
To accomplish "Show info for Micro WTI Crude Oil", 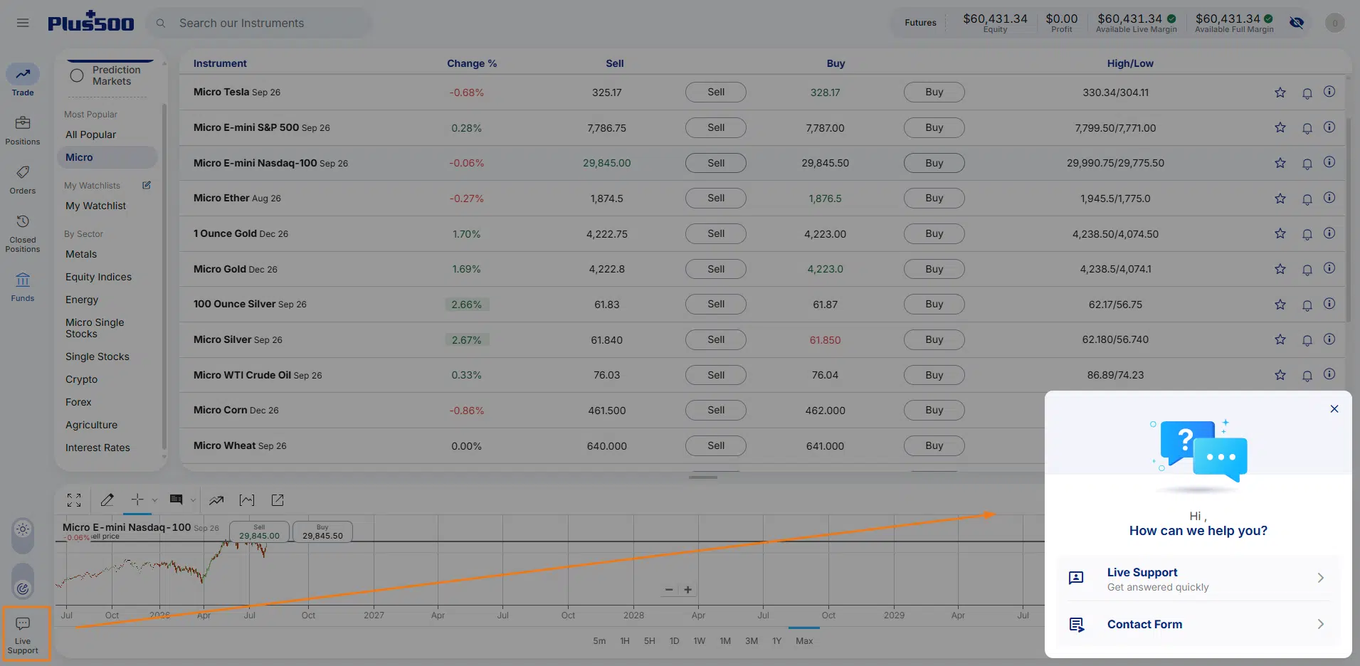I will pos(1329,374).
